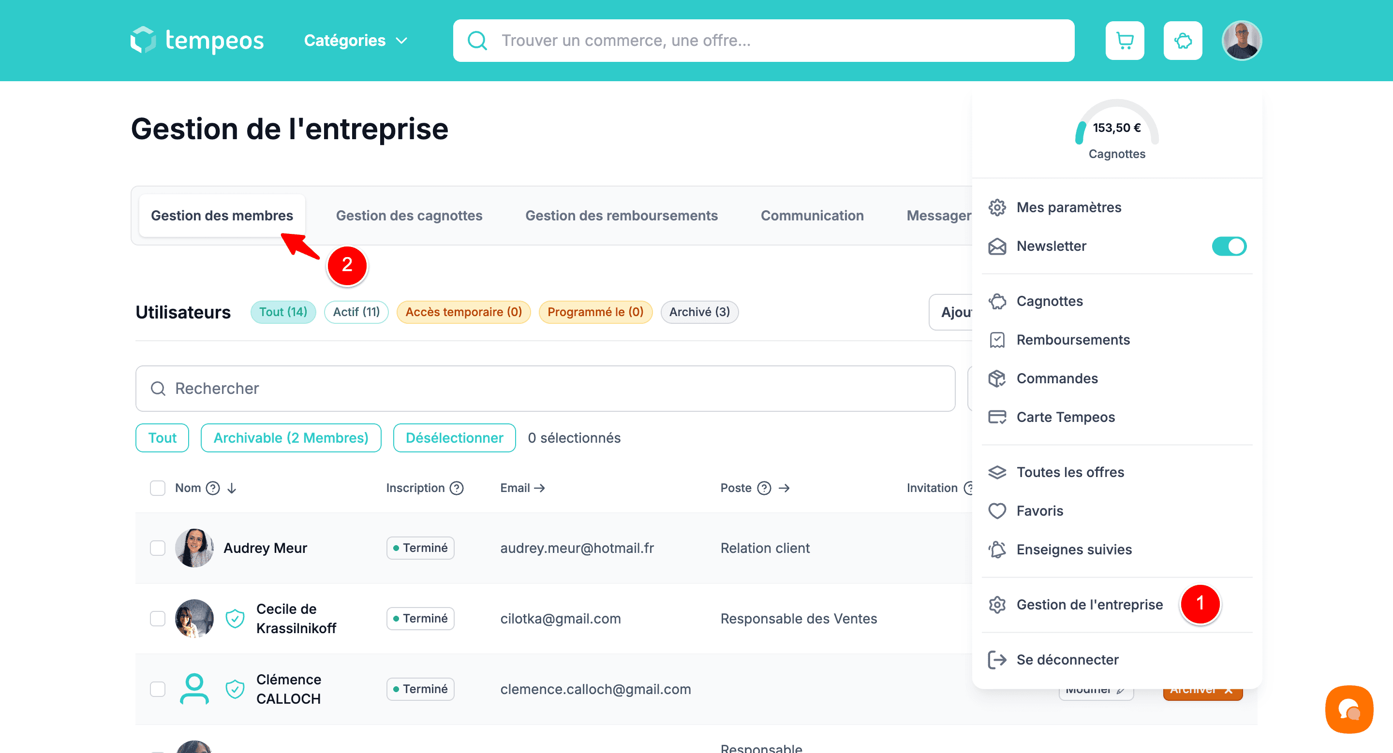Click the Nom column help icon

(x=213, y=488)
